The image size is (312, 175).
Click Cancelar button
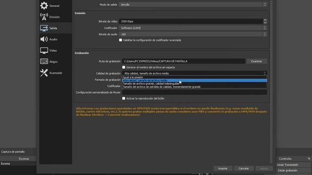coord(244,169)
